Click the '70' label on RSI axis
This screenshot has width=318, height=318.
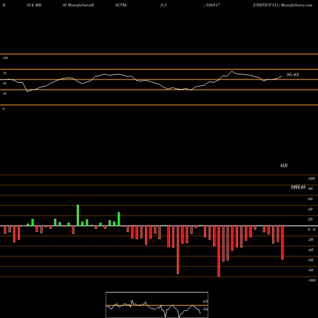click(x=4, y=73)
